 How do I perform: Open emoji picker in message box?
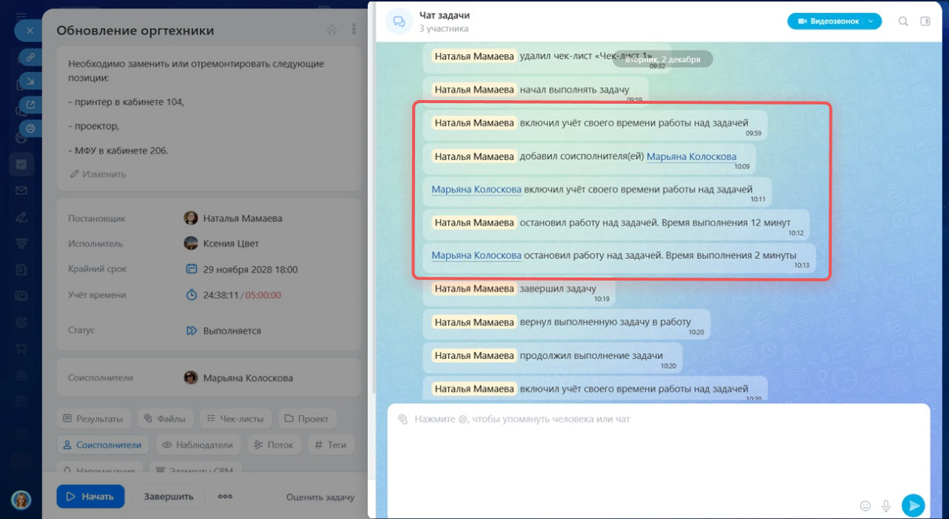click(865, 505)
